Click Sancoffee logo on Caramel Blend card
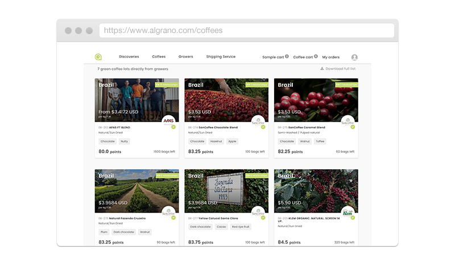 point(348,121)
